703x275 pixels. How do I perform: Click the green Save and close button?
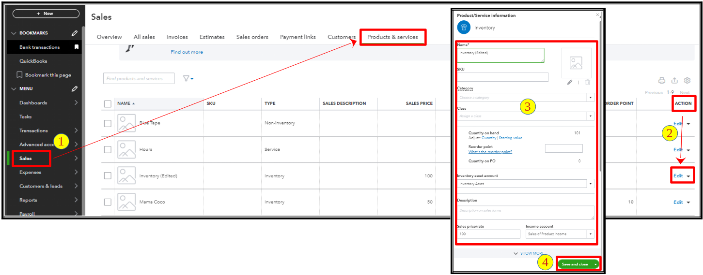click(x=575, y=264)
